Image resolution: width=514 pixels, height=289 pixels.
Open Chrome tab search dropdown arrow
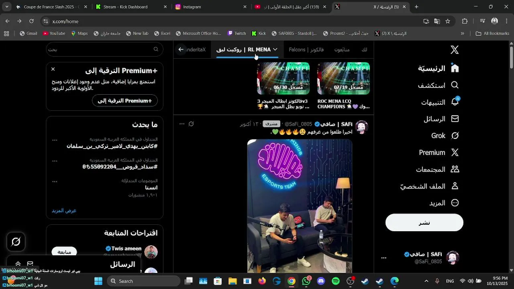coord(7,7)
